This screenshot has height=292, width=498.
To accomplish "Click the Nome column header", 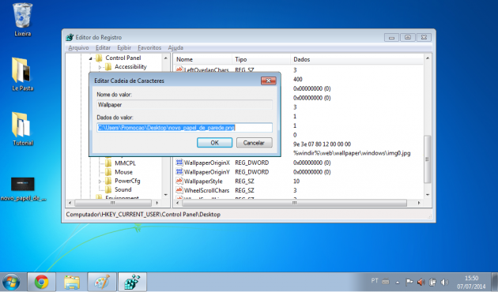I will pos(203,59).
